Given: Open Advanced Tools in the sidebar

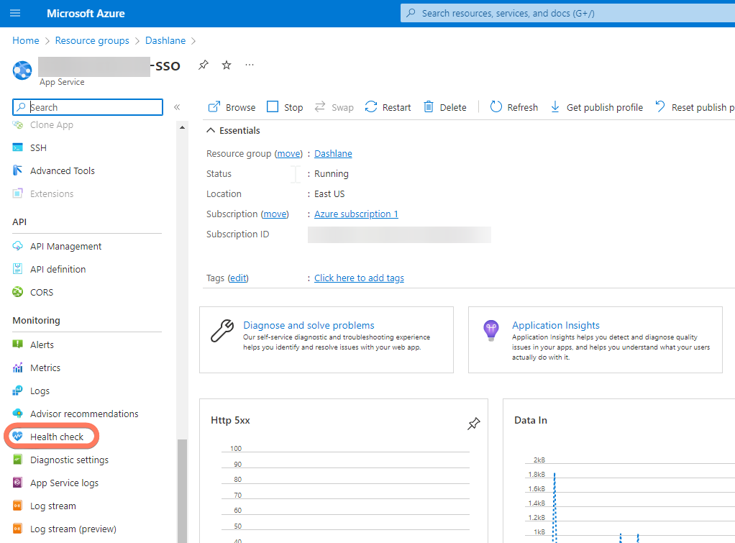Looking at the screenshot, I should click(53, 170).
